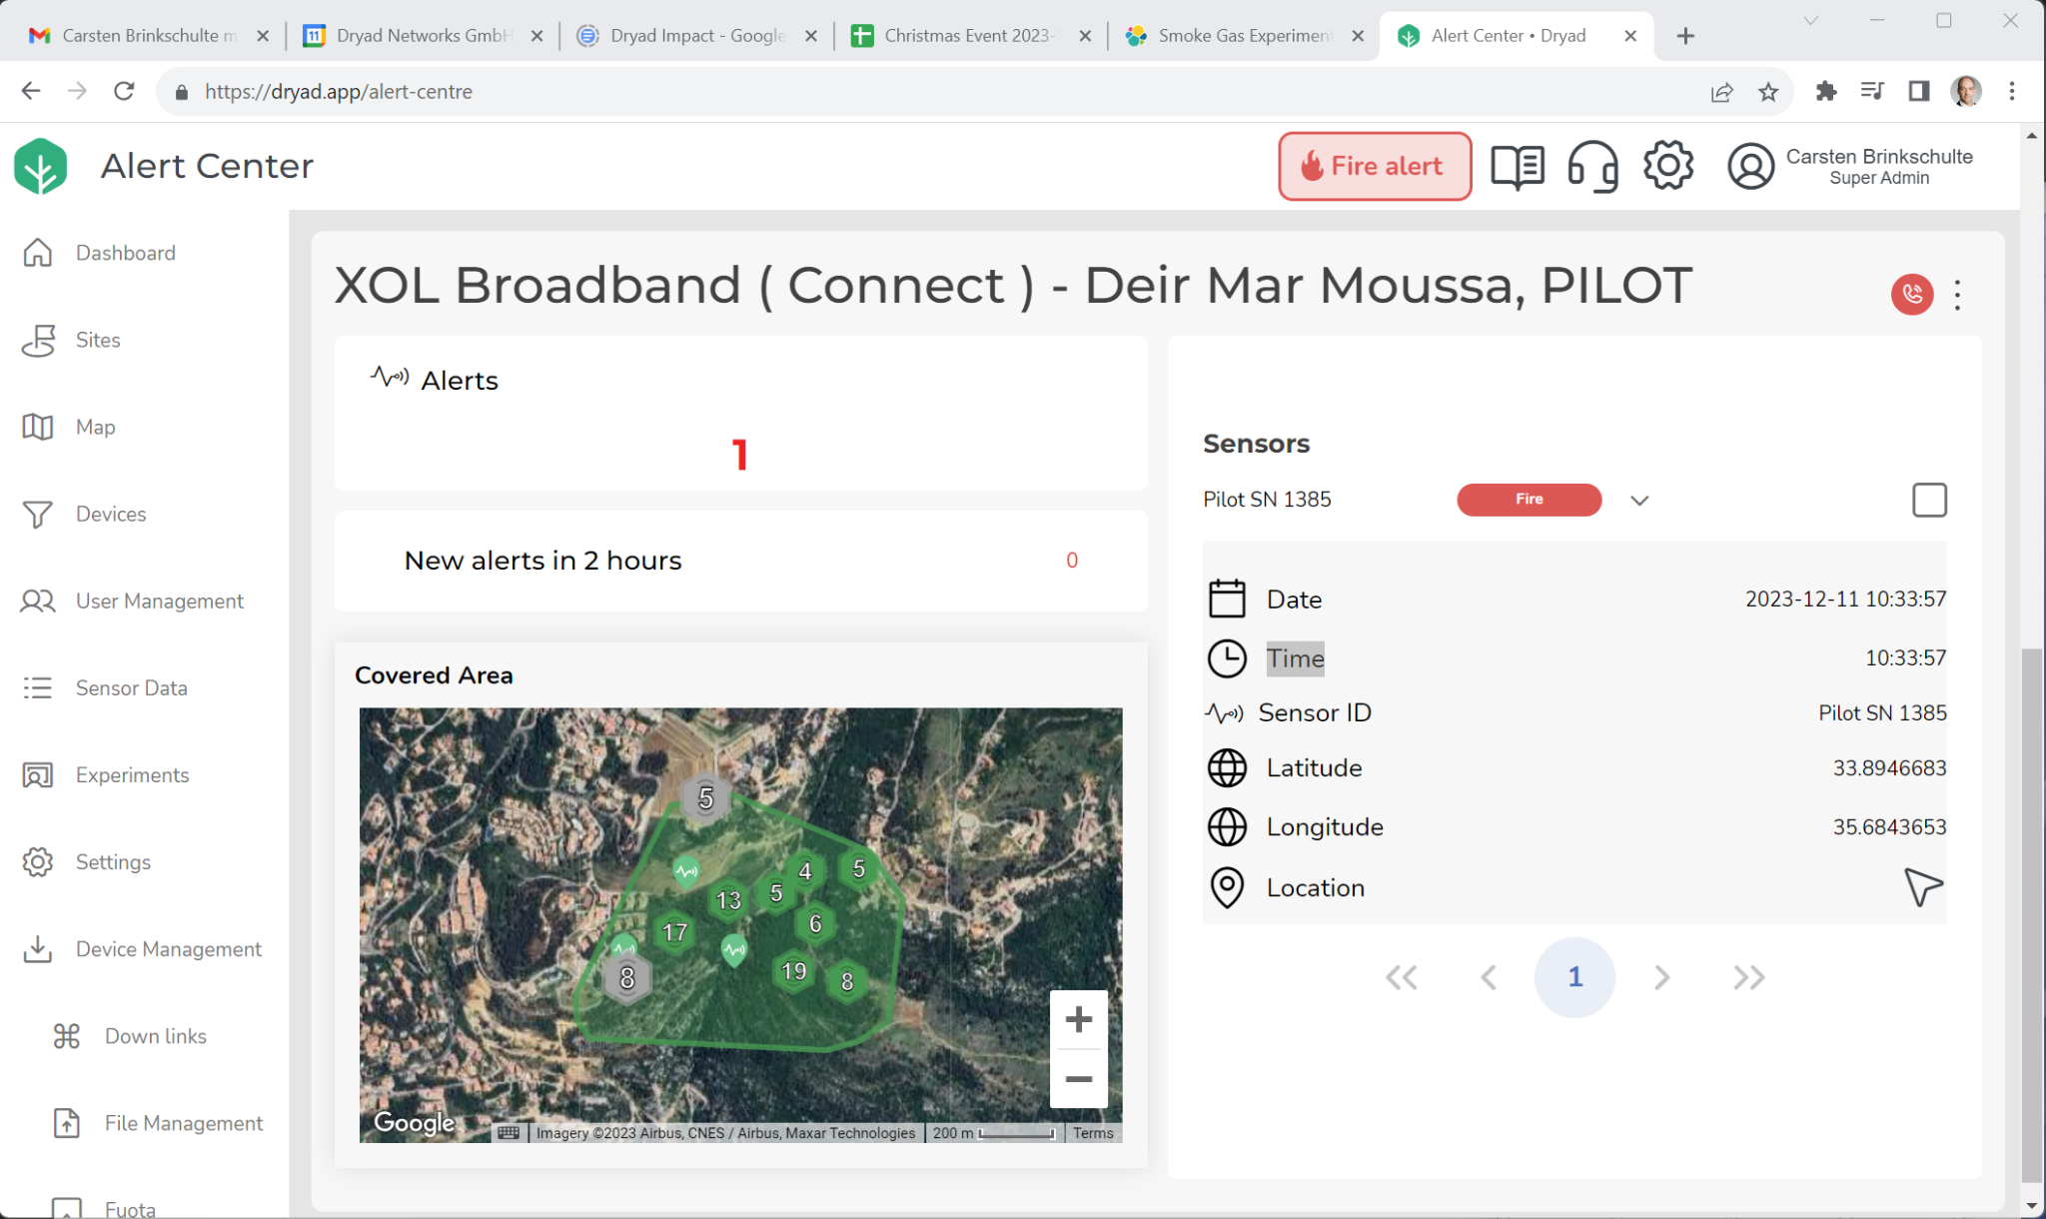Viewport: 2046px width, 1219px height.
Task: Open the header settings gear icon
Action: (1668, 166)
